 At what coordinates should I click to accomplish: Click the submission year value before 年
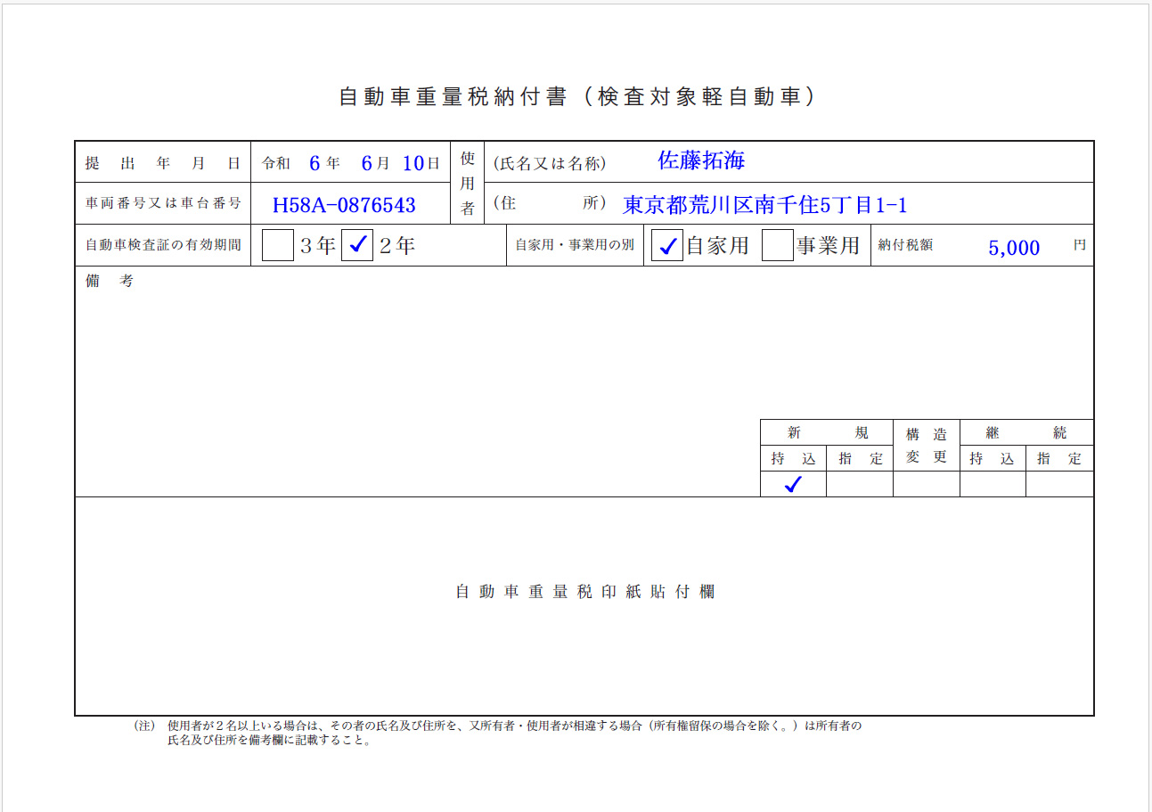[x=315, y=163]
